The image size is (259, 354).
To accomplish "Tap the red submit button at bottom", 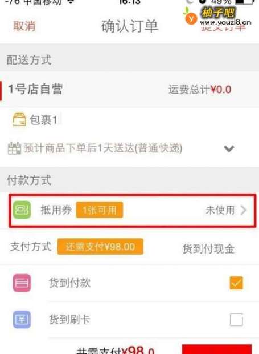I will point(217,349).
